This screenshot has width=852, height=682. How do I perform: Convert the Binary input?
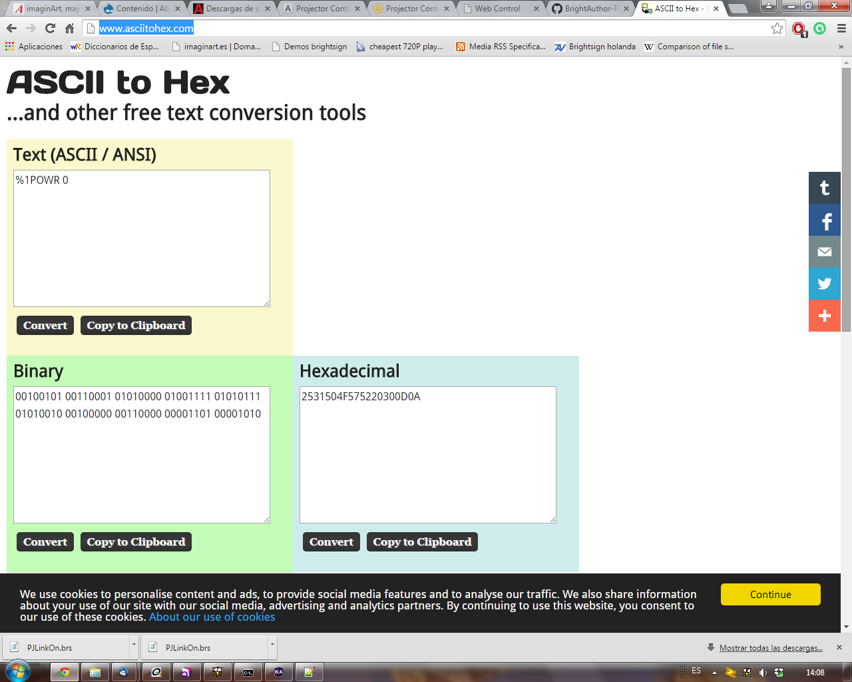(45, 541)
